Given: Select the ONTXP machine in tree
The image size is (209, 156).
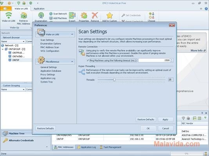Looking at the screenshot, I should tap(16, 60).
